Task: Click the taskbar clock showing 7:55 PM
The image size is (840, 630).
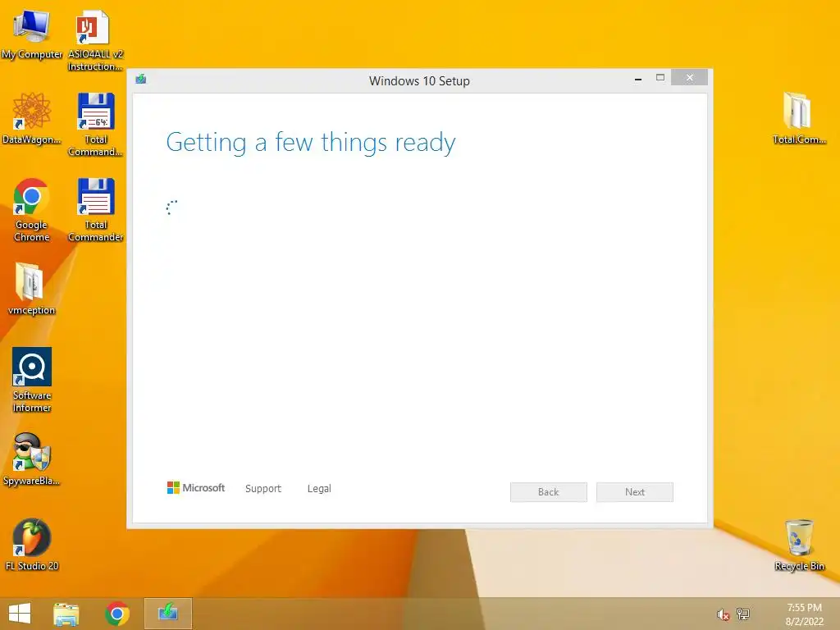Action: click(x=804, y=614)
